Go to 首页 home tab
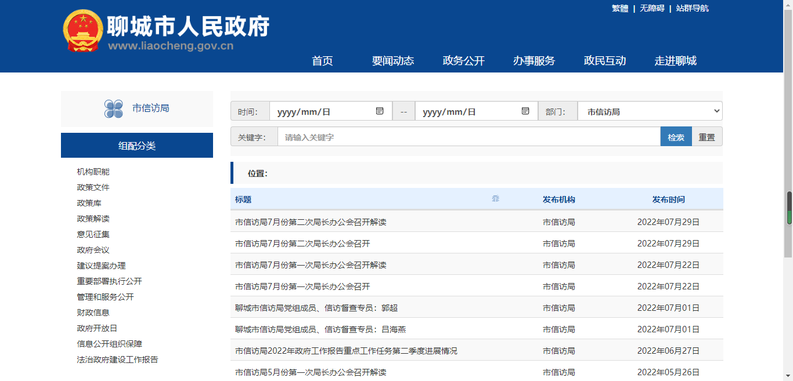This screenshot has width=793, height=381. click(322, 61)
